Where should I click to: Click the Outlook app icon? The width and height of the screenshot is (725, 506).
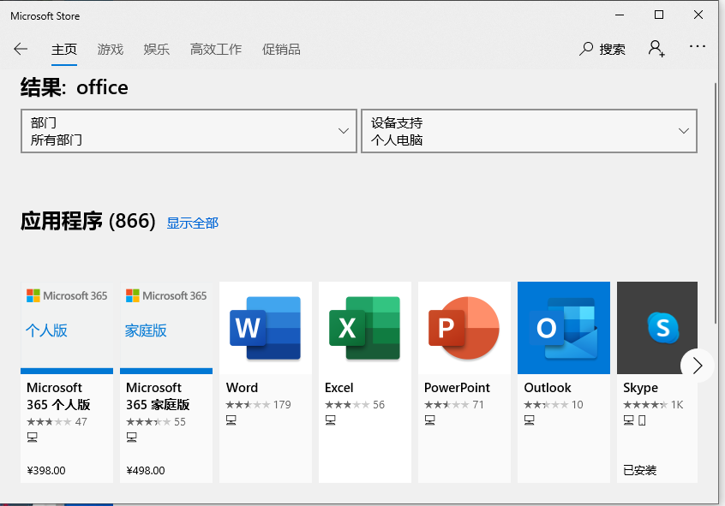click(x=564, y=328)
